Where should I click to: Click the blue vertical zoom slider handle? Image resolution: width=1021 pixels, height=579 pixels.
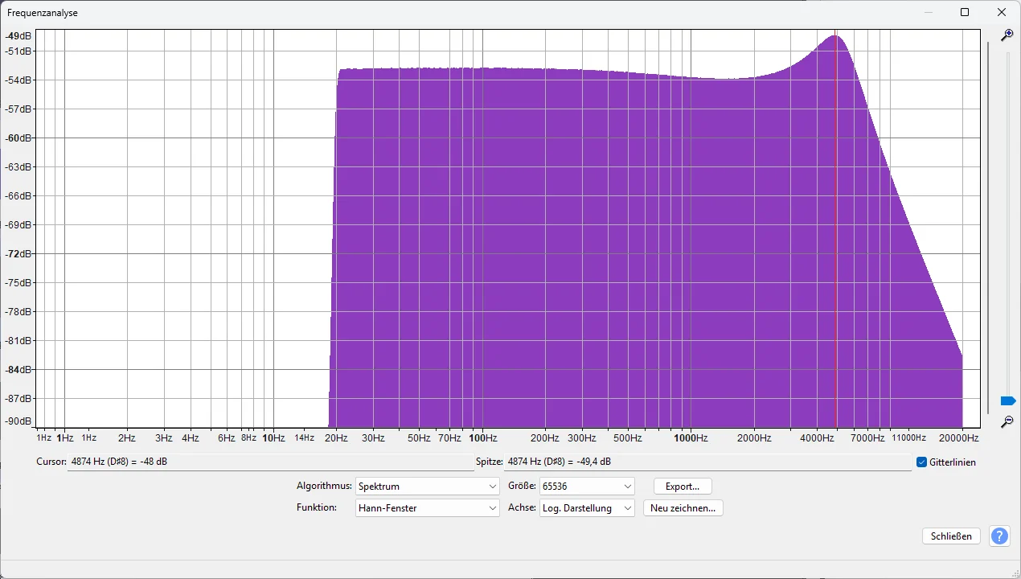[x=1007, y=400]
